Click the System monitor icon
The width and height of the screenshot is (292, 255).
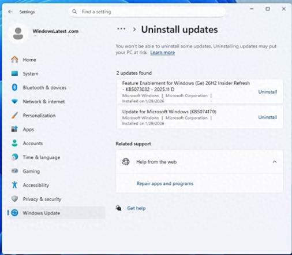pyautogui.click(x=14, y=73)
